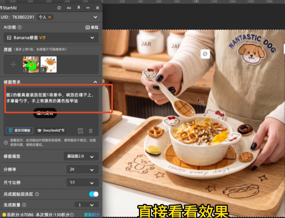Click the 个人 account type label
285x218 pixels.
(43, 17)
